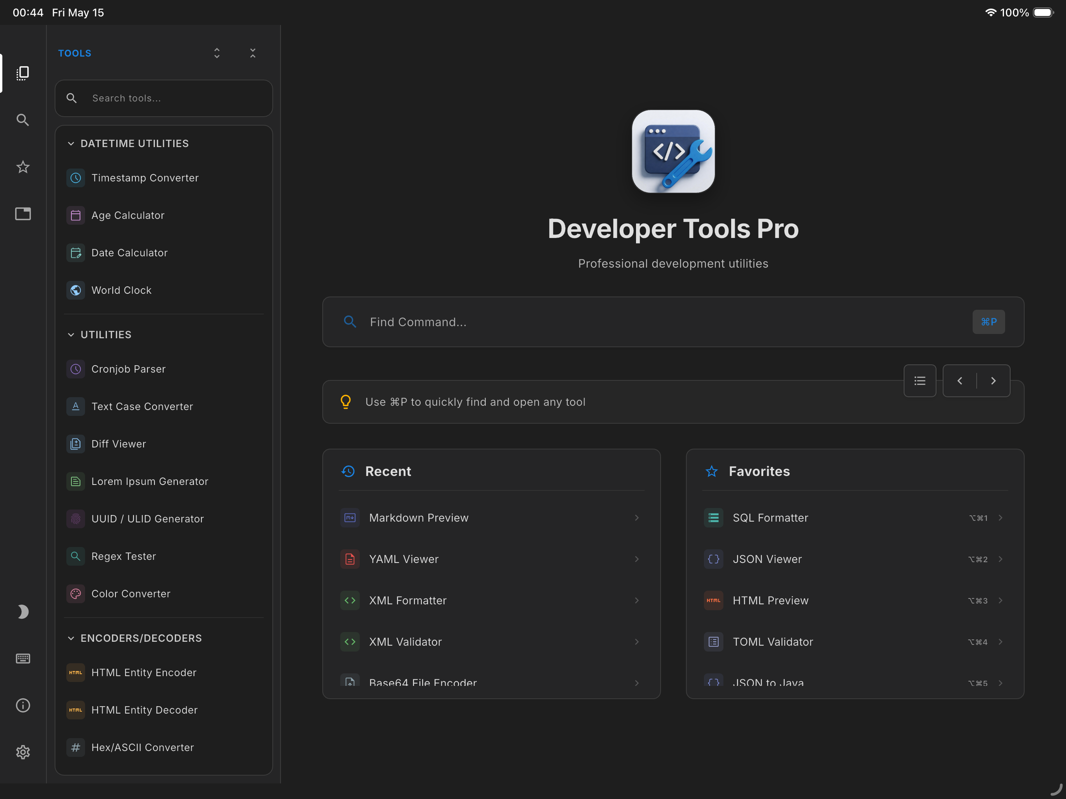1066x799 pixels.
Task: Open HTML Entity Encoder tool
Action: click(x=164, y=672)
